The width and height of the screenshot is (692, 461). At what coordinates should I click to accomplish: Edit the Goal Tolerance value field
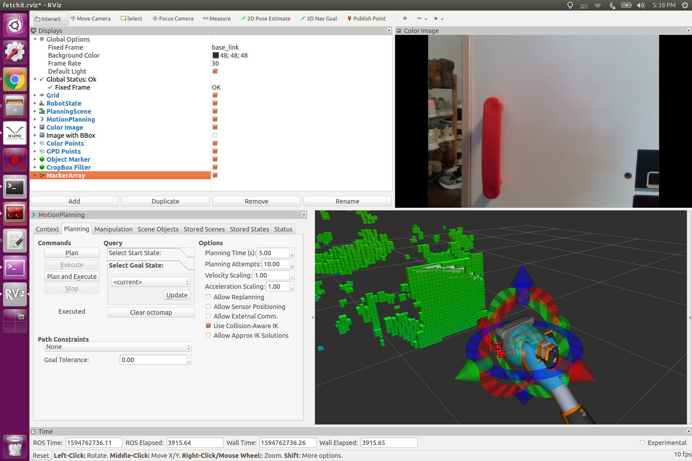[154, 360]
